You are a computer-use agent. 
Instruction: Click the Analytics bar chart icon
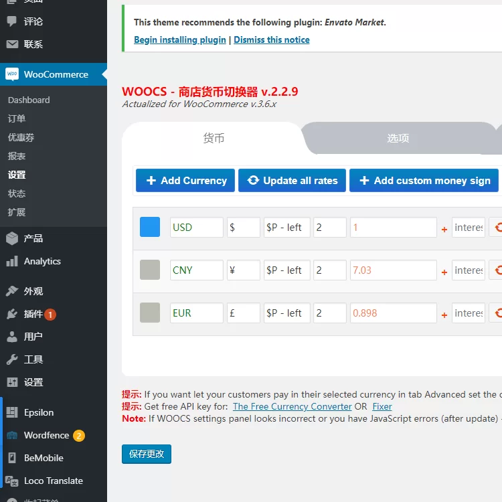tap(12, 261)
